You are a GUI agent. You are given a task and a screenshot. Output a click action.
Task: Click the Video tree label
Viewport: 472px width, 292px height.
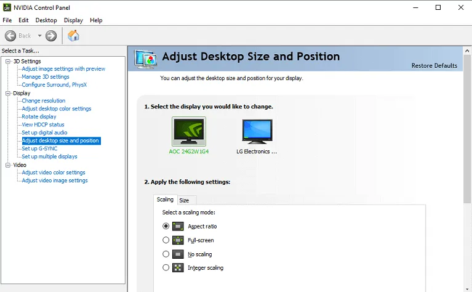pyautogui.click(x=20, y=165)
